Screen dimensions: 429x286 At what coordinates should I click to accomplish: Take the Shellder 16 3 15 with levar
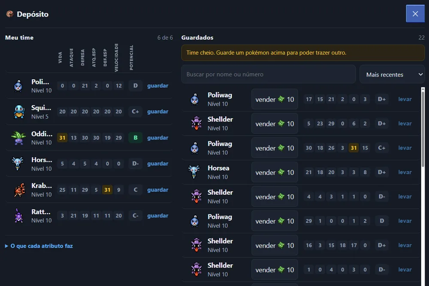coord(405,245)
